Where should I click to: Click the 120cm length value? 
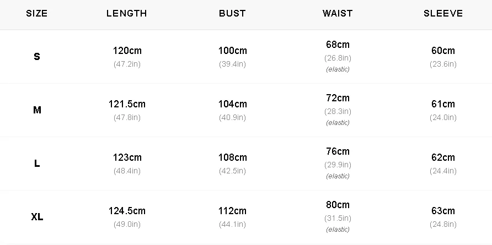click(127, 51)
